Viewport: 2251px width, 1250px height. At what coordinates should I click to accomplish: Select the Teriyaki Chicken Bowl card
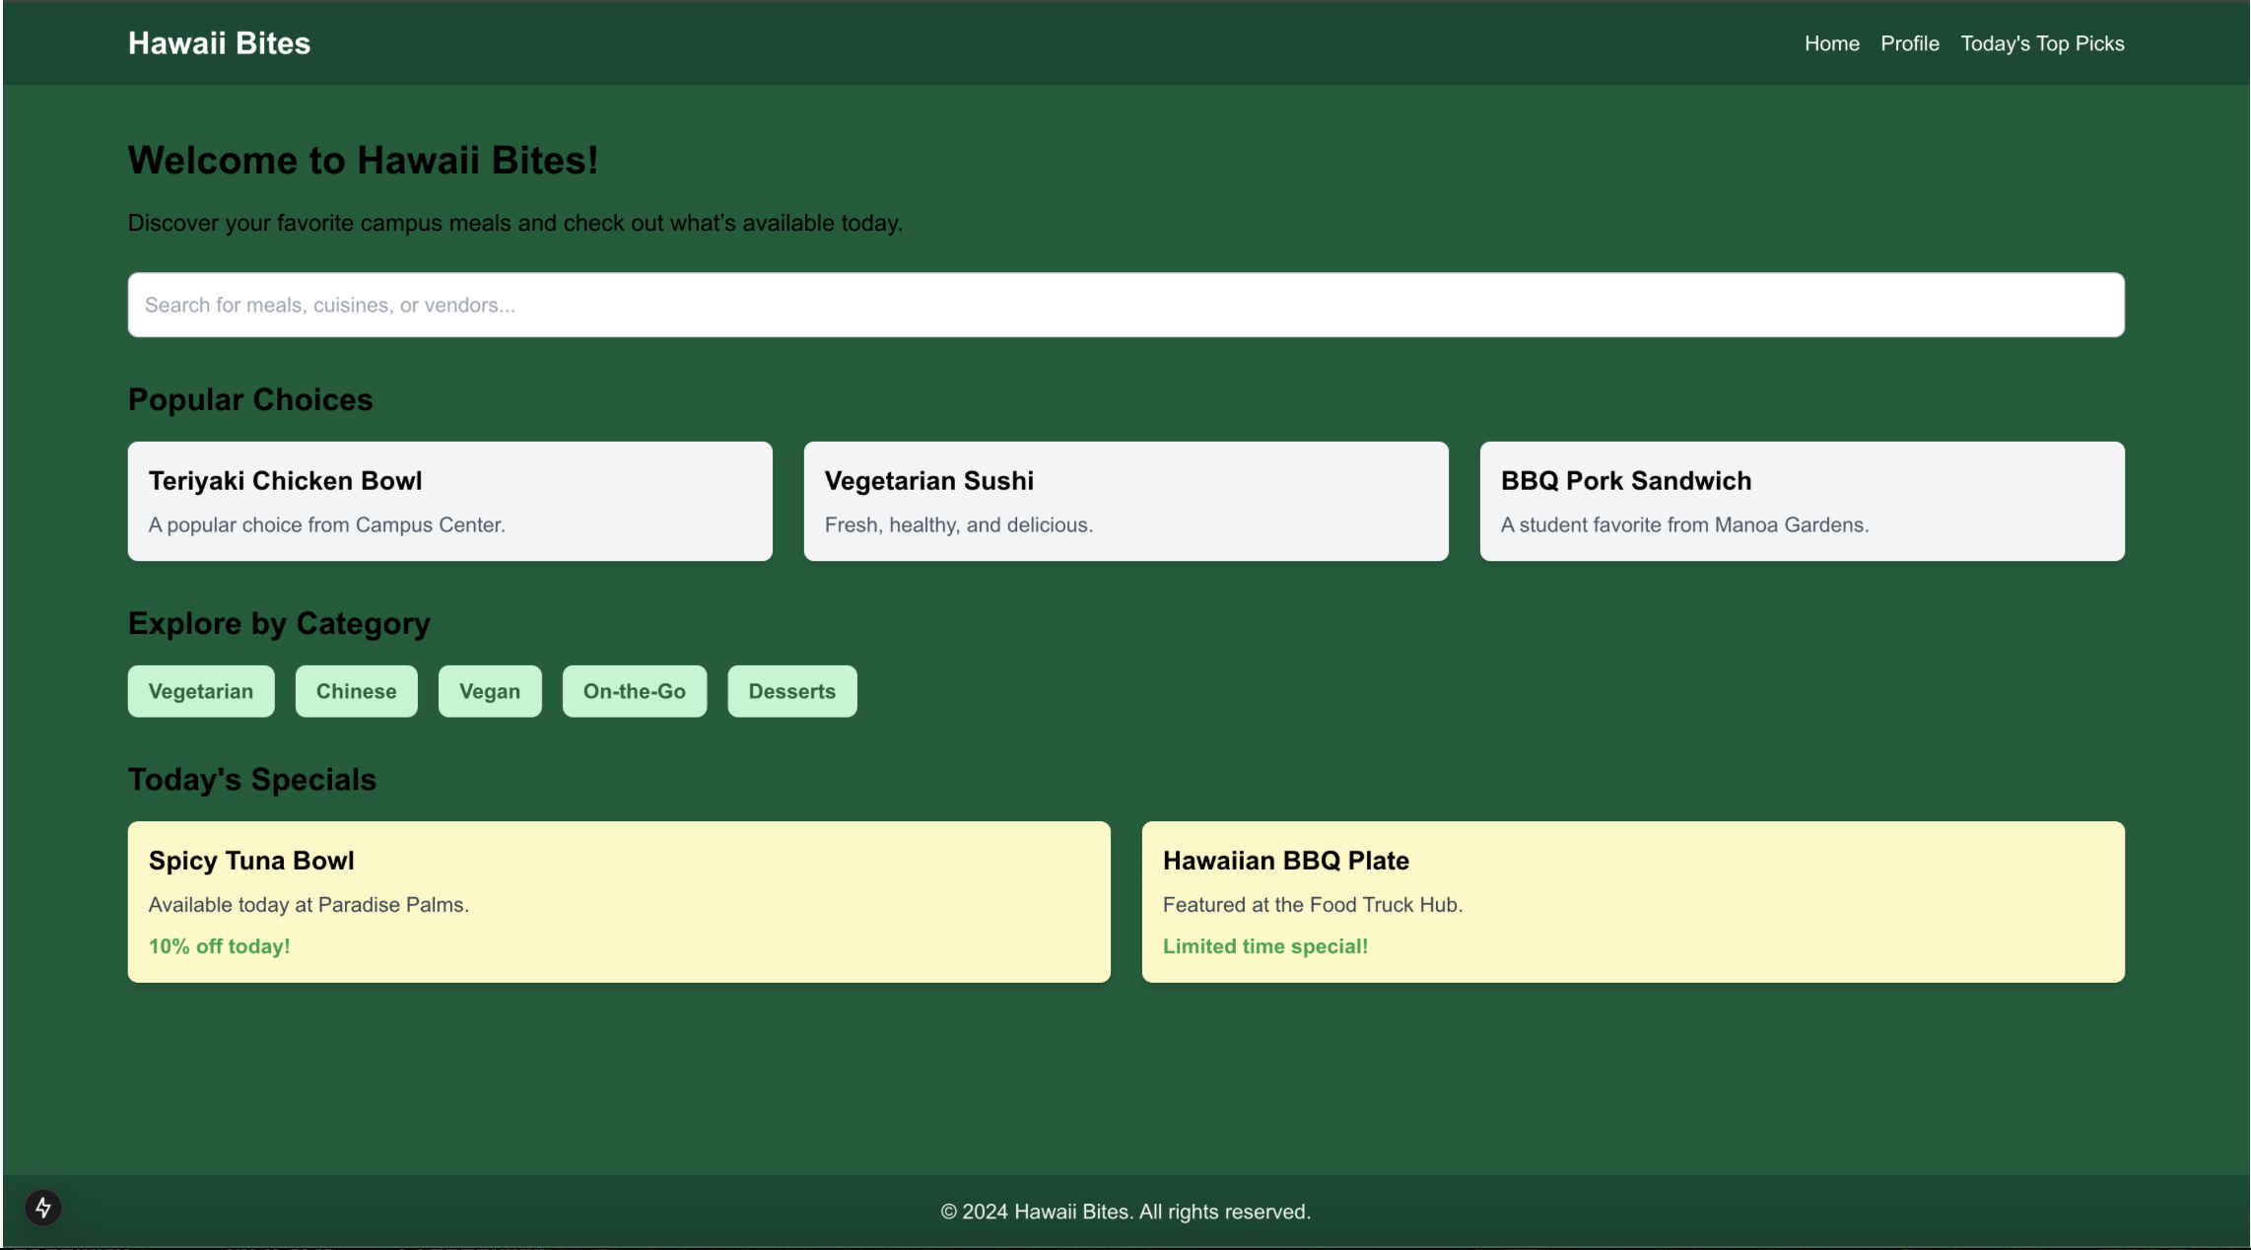click(449, 501)
